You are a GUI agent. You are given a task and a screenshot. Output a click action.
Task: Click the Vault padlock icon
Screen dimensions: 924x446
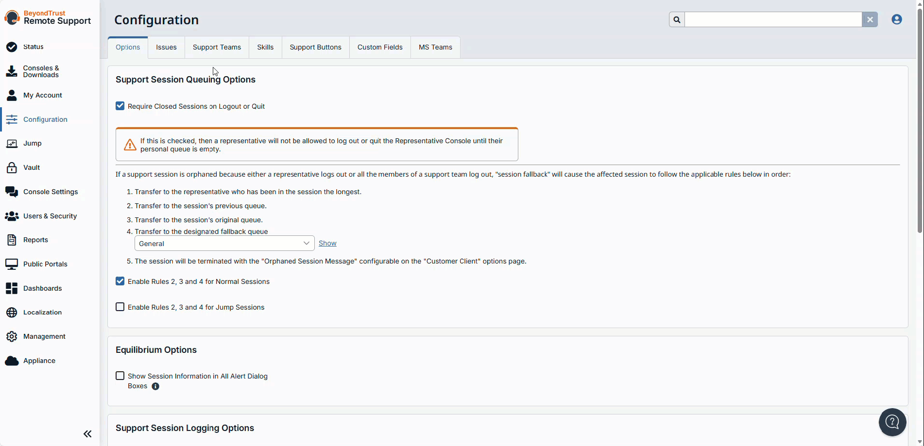click(x=12, y=167)
